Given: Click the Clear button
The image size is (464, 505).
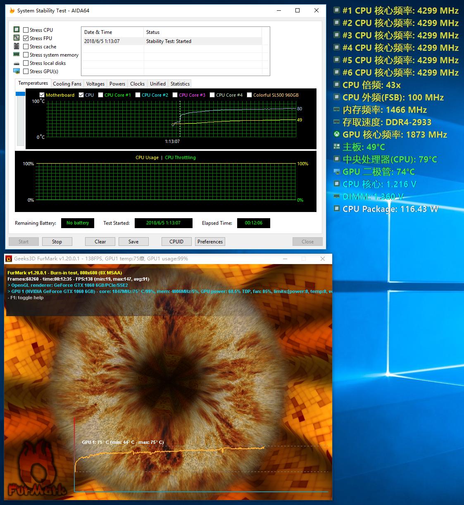Looking at the screenshot, I should 100,242.
